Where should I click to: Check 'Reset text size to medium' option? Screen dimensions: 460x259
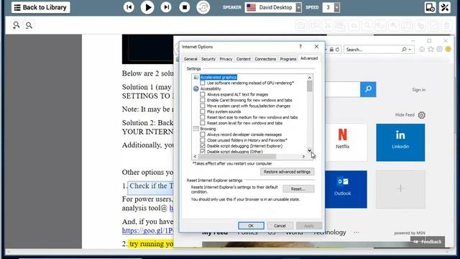(203, 117)
